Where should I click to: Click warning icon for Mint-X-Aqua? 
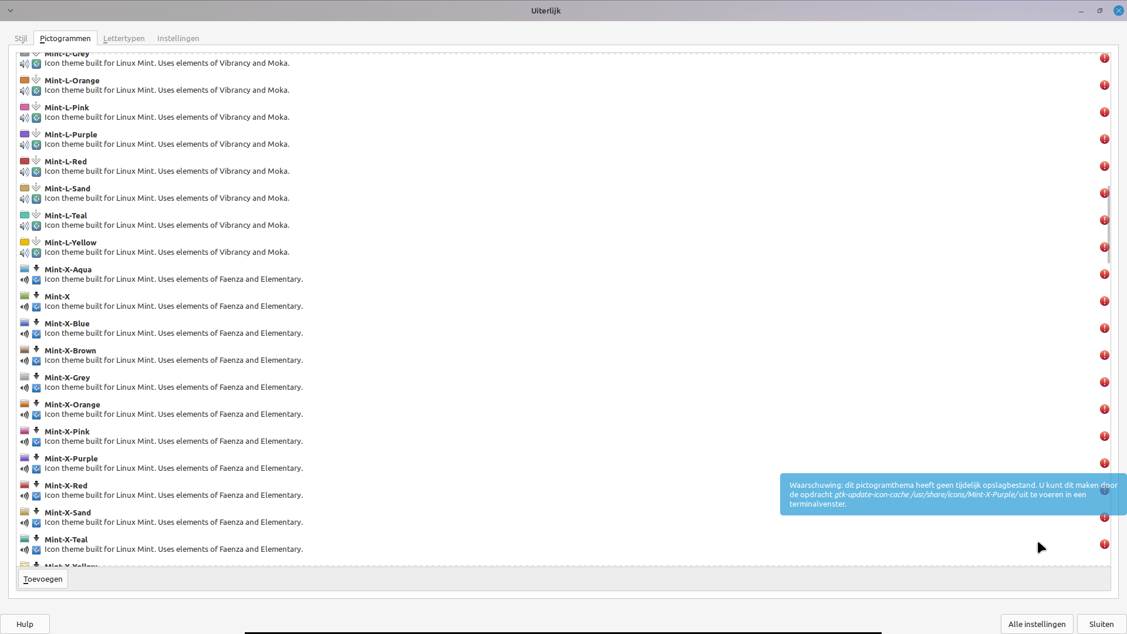[x=1105, y=274]
